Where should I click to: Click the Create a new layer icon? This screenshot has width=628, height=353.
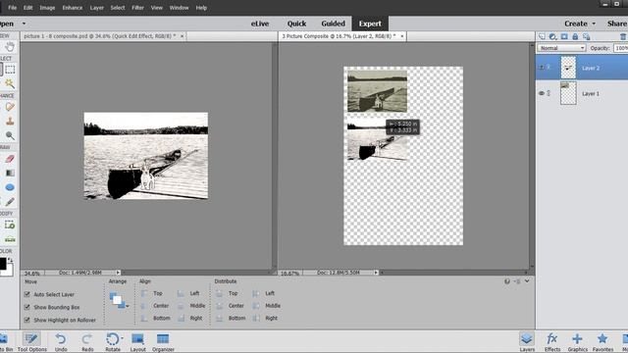542,36
